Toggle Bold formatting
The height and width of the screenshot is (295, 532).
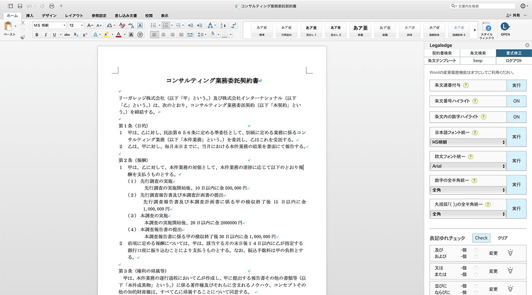coord(37,35)
